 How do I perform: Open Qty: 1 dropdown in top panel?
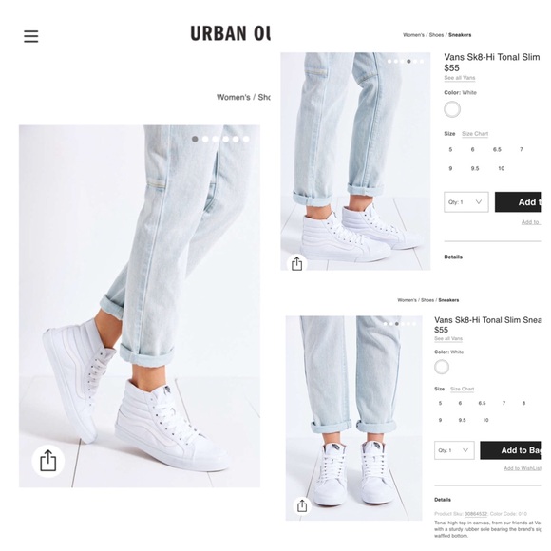pyautogui.click(x=465, y=202)
